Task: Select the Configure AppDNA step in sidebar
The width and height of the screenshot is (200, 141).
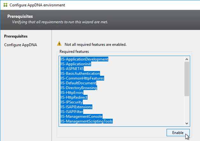Action: click(x=20, y=45)
